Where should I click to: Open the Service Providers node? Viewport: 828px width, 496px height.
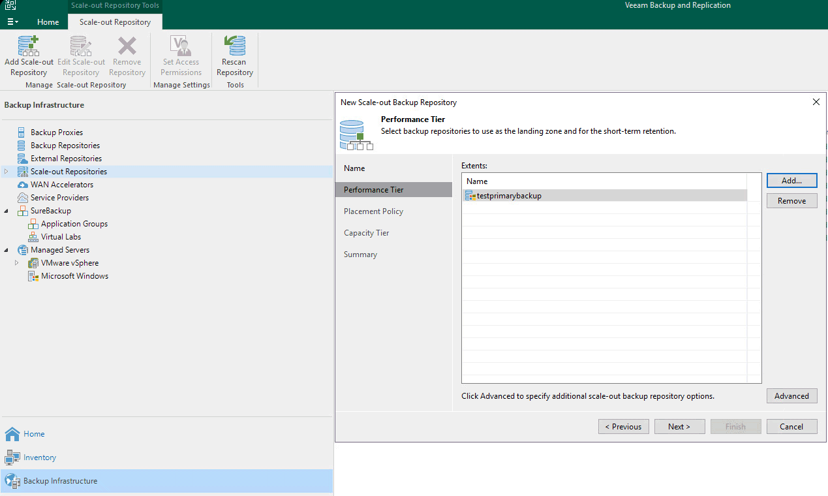59,198
